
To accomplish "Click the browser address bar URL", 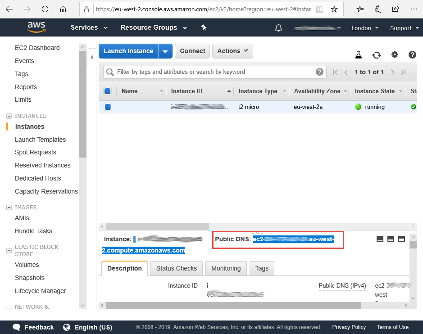I will [204, 9].
